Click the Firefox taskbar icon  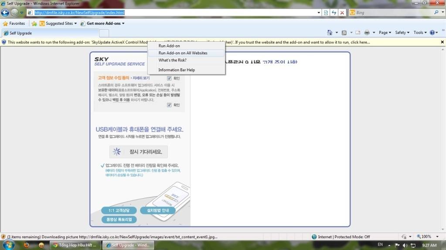27,245
